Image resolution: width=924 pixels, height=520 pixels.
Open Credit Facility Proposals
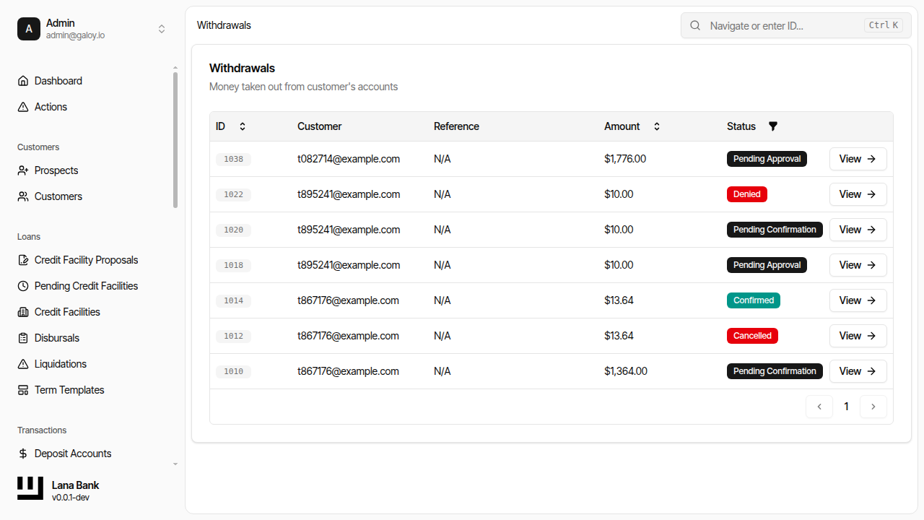coord(86,260)
